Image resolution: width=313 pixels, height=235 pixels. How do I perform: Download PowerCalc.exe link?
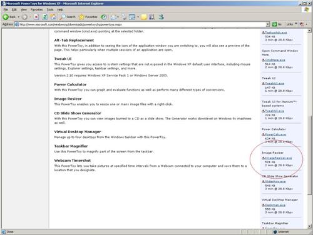[275, 134]
